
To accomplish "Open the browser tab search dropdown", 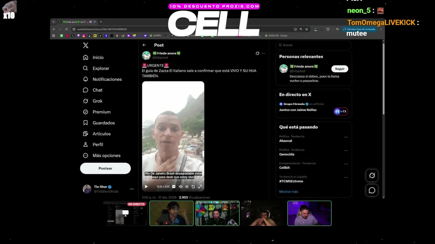I will click(53, 22).
